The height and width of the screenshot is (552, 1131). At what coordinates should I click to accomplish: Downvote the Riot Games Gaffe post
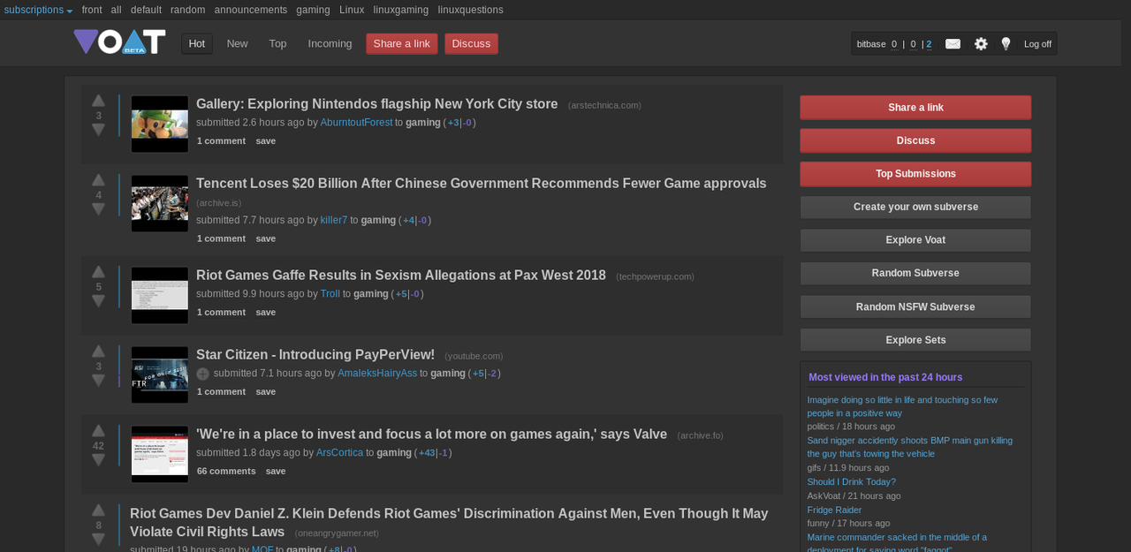98,299
